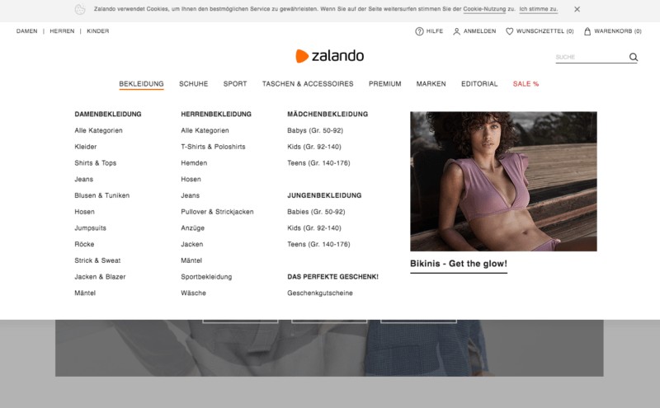
Task: Select Jeans under Damenbekleidung
Action: (84, 180)
